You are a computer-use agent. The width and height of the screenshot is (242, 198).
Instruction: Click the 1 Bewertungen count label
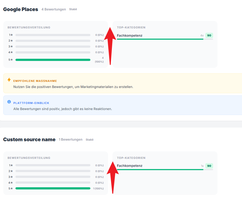point(71,140)
